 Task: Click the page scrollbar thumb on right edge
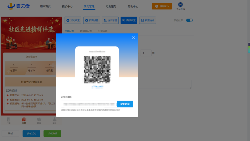249,48
